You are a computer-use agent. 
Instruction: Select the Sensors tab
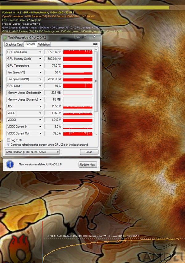click(30, 44)
